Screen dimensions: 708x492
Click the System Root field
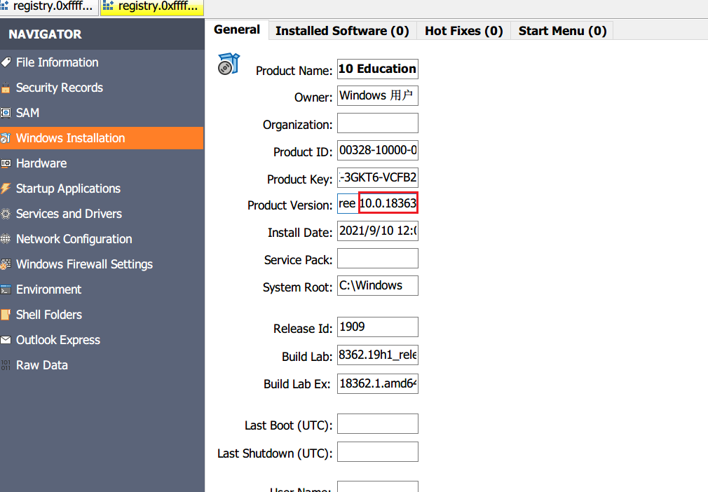[x=377, y=286]
